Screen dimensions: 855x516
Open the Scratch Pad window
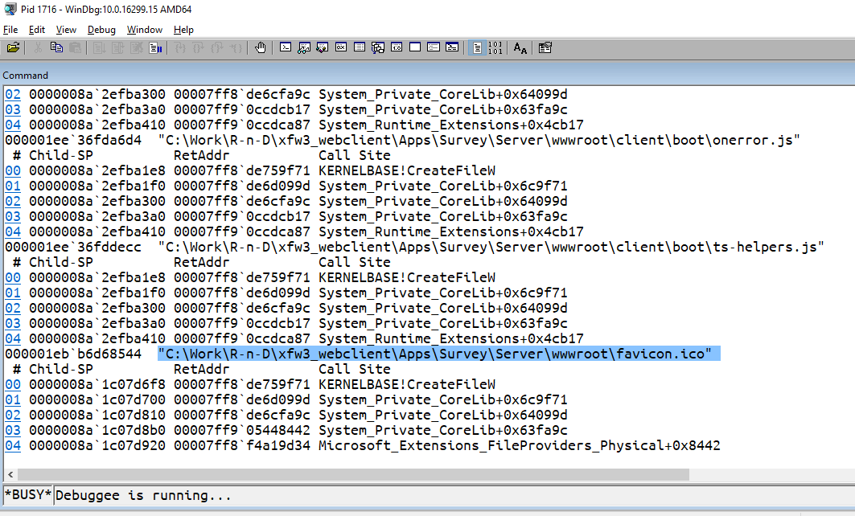pos(413,47)
